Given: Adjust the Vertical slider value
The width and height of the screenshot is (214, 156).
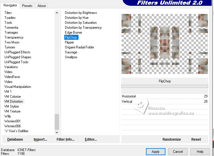Looking at the screenshot, I should pos(165,101).
